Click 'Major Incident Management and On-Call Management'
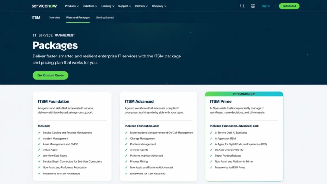Viewport: 327px width, 184px height. click(161, 133)
